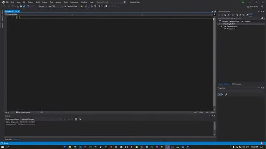The height and width of the screenshot is (149, 266).
Task: Select the Dependencies tree item
Action: [x=232, y=26]
